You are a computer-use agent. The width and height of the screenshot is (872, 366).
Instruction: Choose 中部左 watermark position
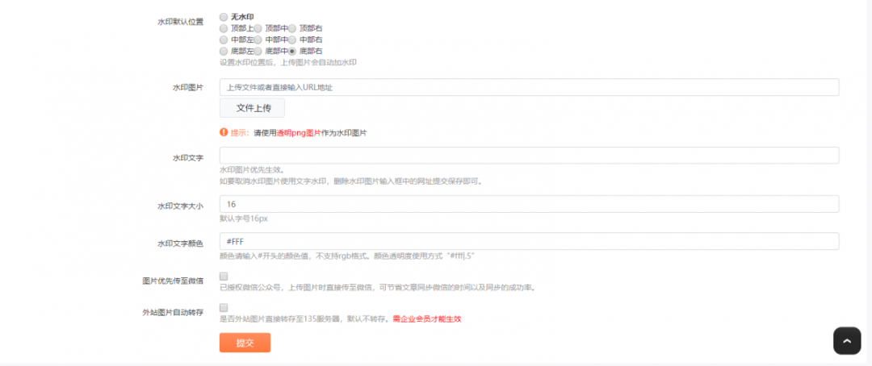coord(224,40)
